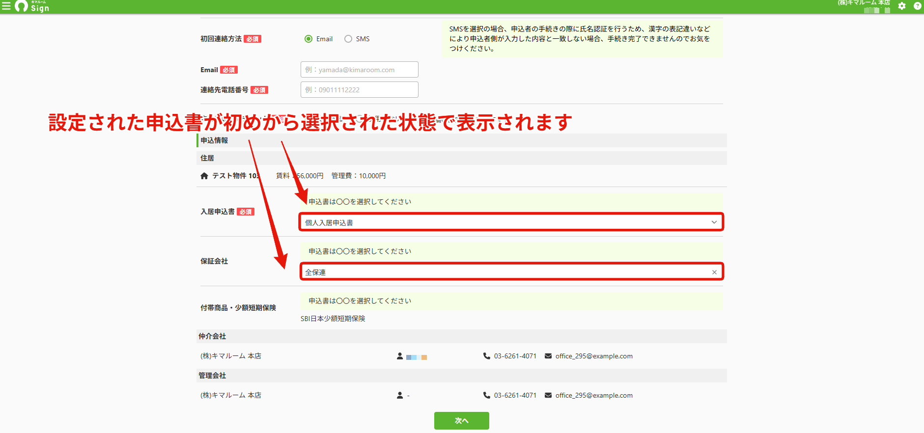Click phone icon in 仲介会社 row
Screen dimensions: 924x433
(x=486, y=356)
